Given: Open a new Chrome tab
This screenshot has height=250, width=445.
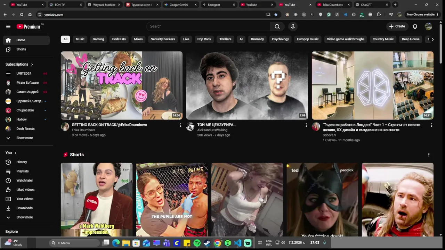Looking at the screenshot, I should 395,5.
